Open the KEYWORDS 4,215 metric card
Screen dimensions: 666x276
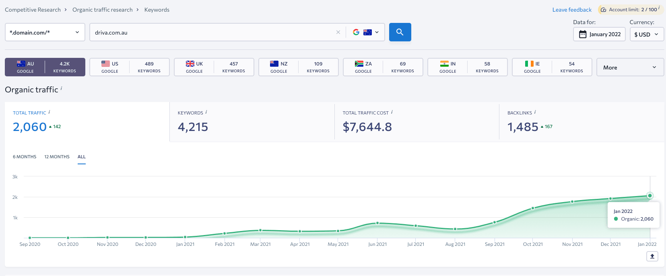point(252,122)
